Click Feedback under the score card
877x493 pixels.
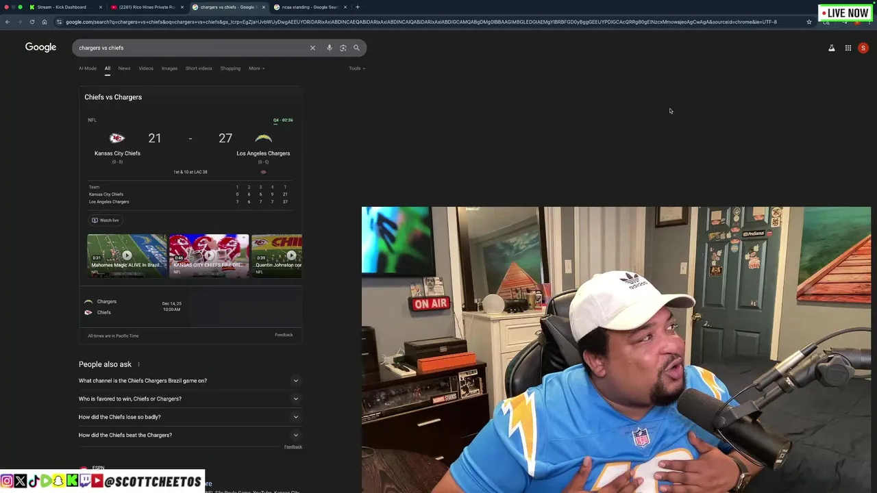click(284, 335)
